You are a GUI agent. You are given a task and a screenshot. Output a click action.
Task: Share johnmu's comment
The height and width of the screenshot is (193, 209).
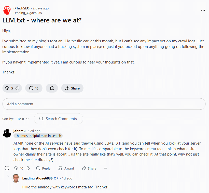click(89, 168)
